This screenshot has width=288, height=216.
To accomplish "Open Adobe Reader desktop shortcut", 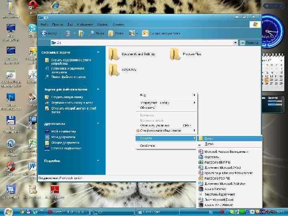I will [x=54, y=193].
